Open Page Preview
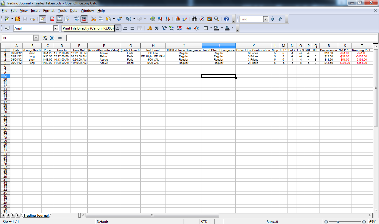Image resolution: width=379 pixels, height=224 pixels. (67, 19)
